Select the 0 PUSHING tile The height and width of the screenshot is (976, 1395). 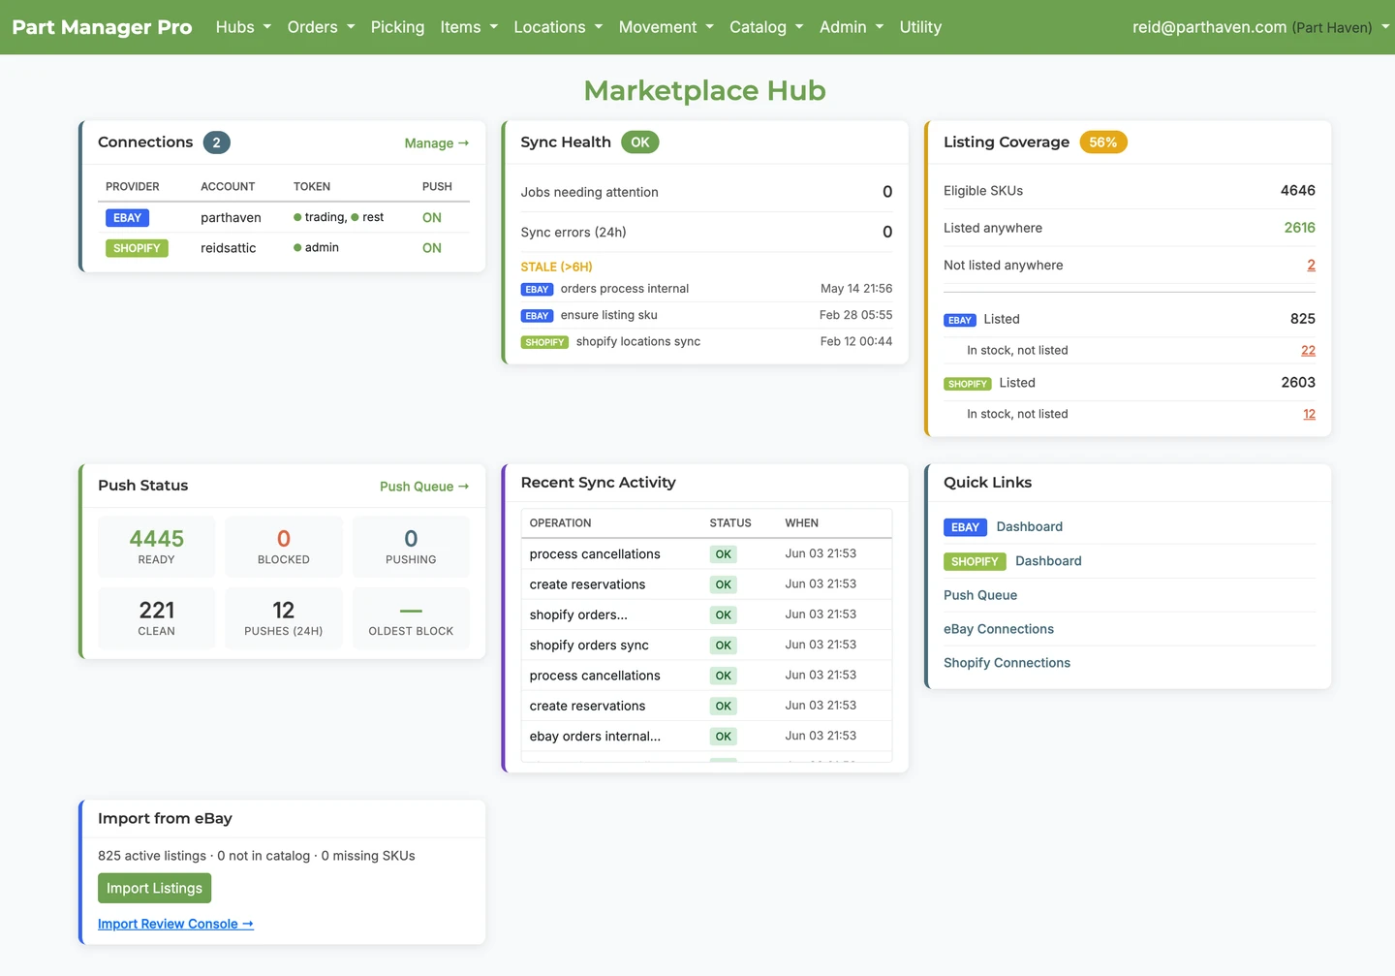411,547
